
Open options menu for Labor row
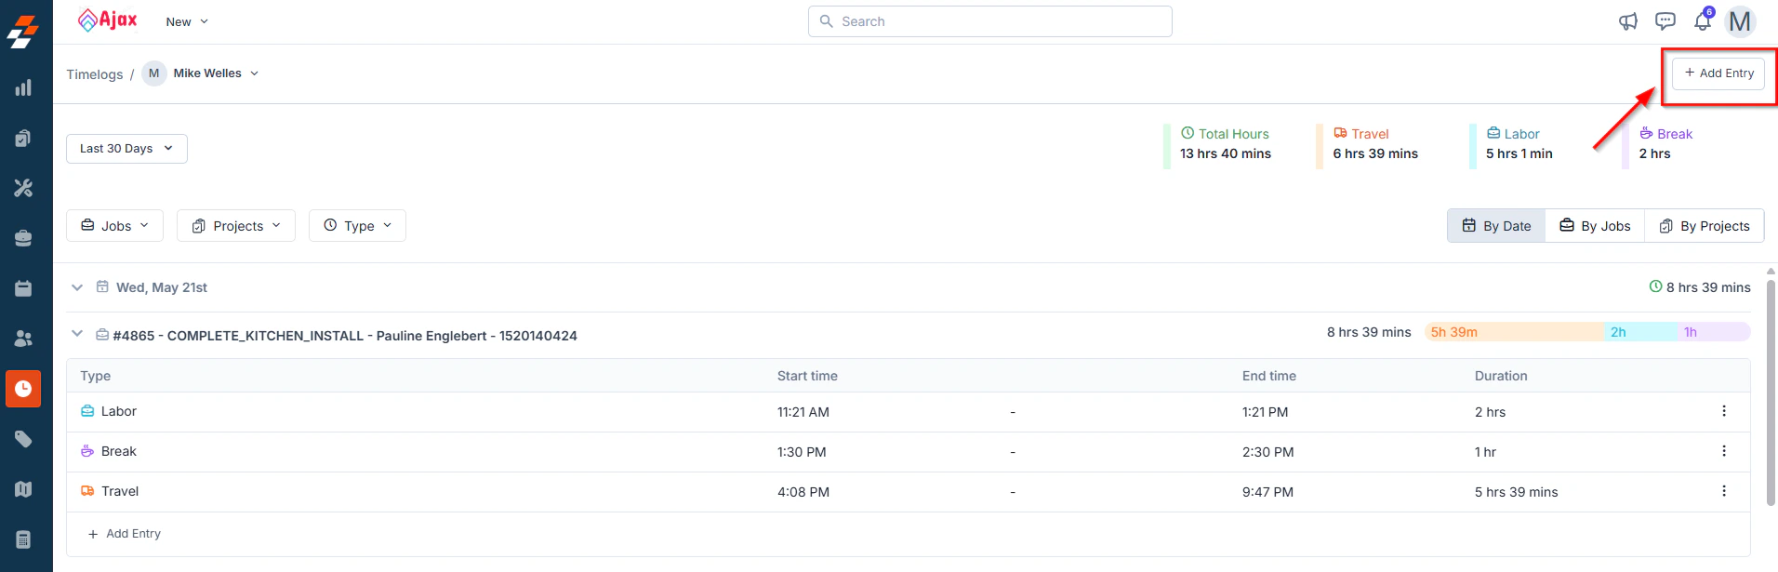[x=1724, y=411]
